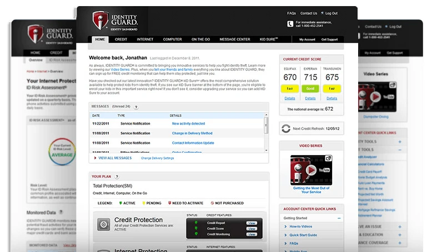
Task: Open the MESSAGE CENTER tab
Action: (235, 39)
